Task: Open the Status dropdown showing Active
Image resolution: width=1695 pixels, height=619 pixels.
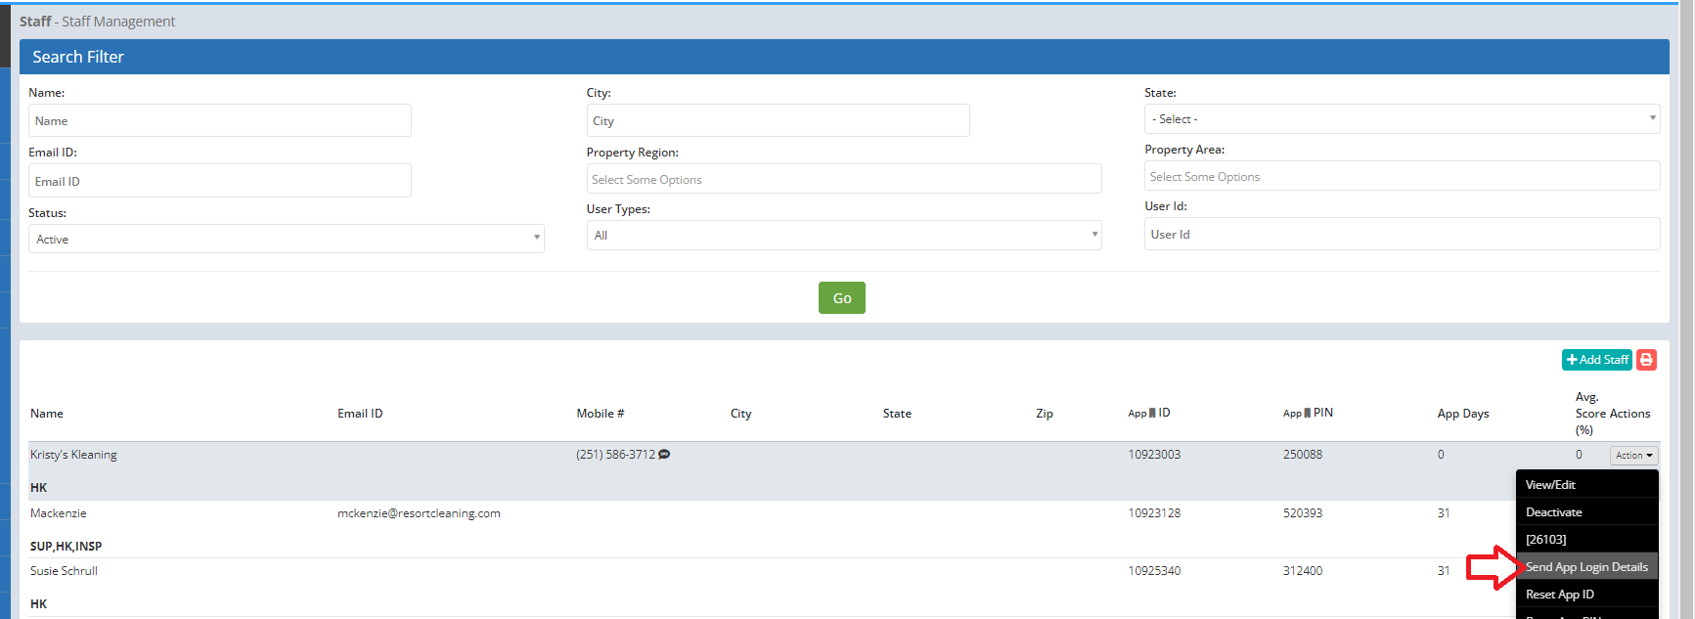Action: (286, 239)
